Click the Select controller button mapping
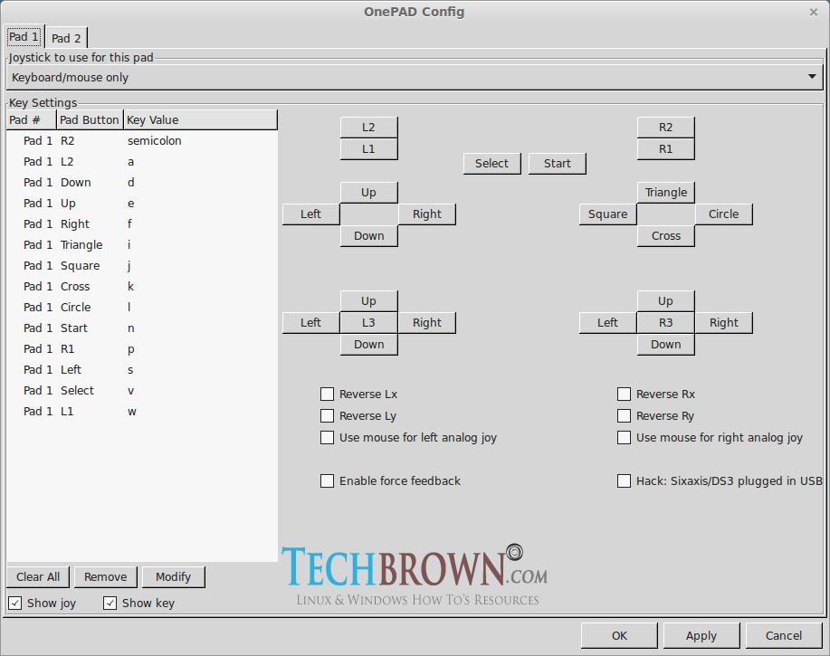This screenshot has height=656, width=830. (x=491, y=163)
